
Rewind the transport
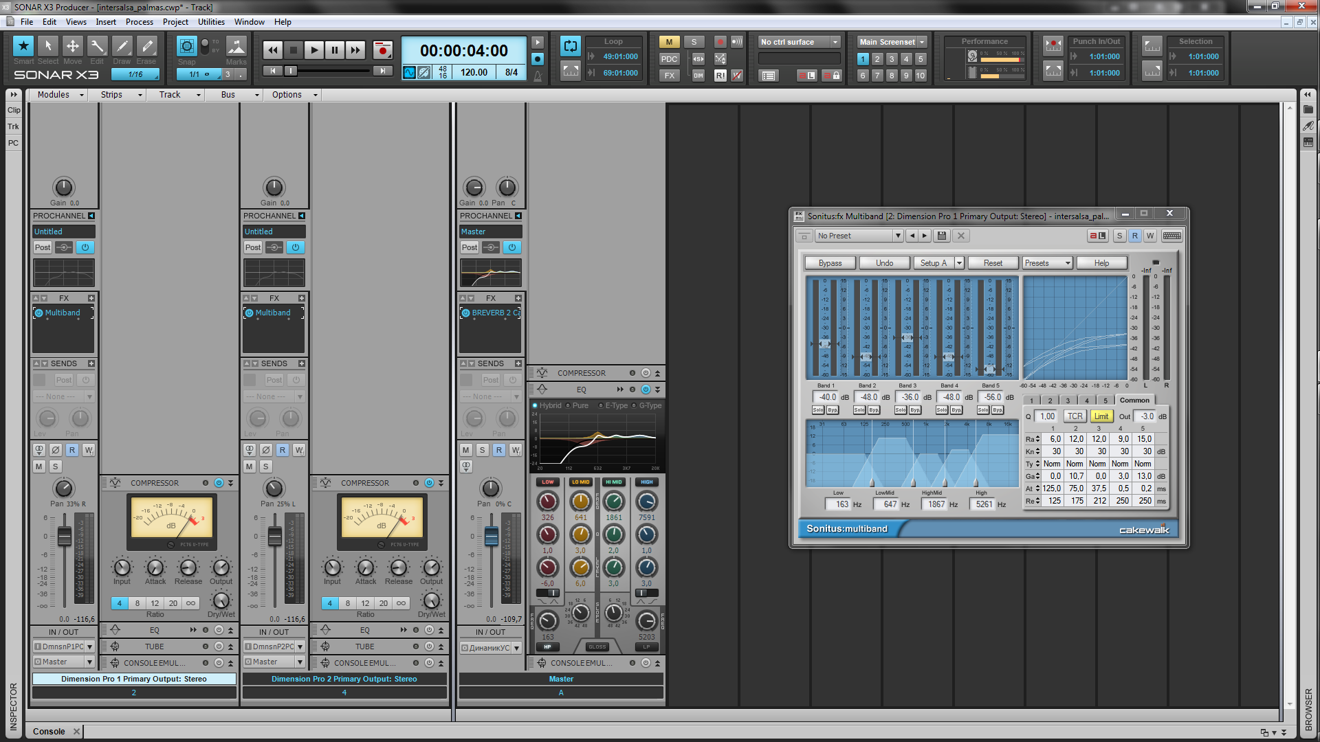273,50
